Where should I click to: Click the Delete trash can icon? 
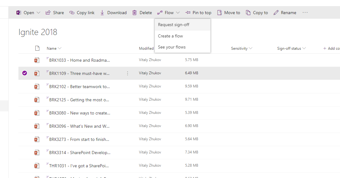coord(134,13)
